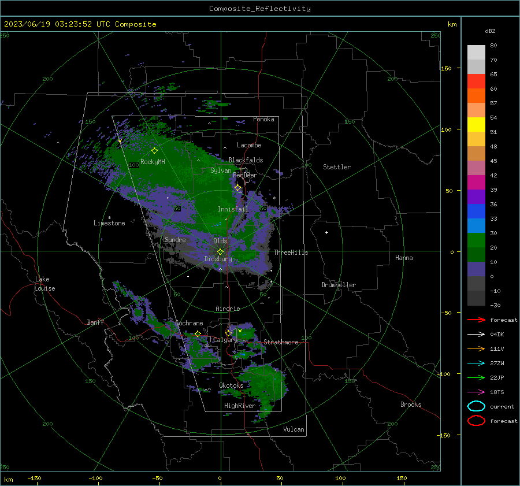Click the Lacombe label
The image size is (520, 486).
tap(249, 145)
